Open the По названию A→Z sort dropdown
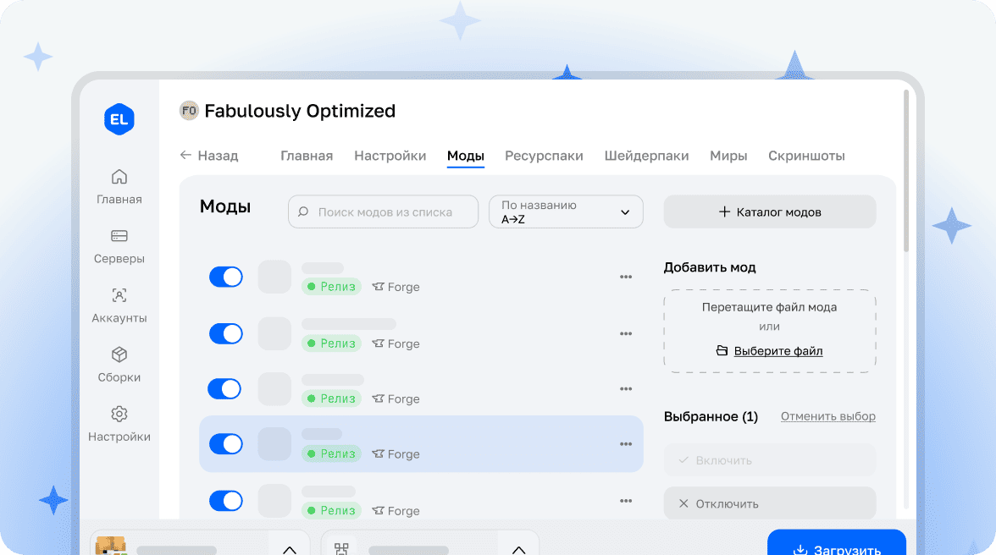The height and width of the screenshot is (555, 996). (566, 212)
